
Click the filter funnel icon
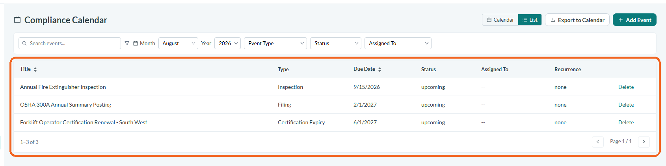coord(127,43)
